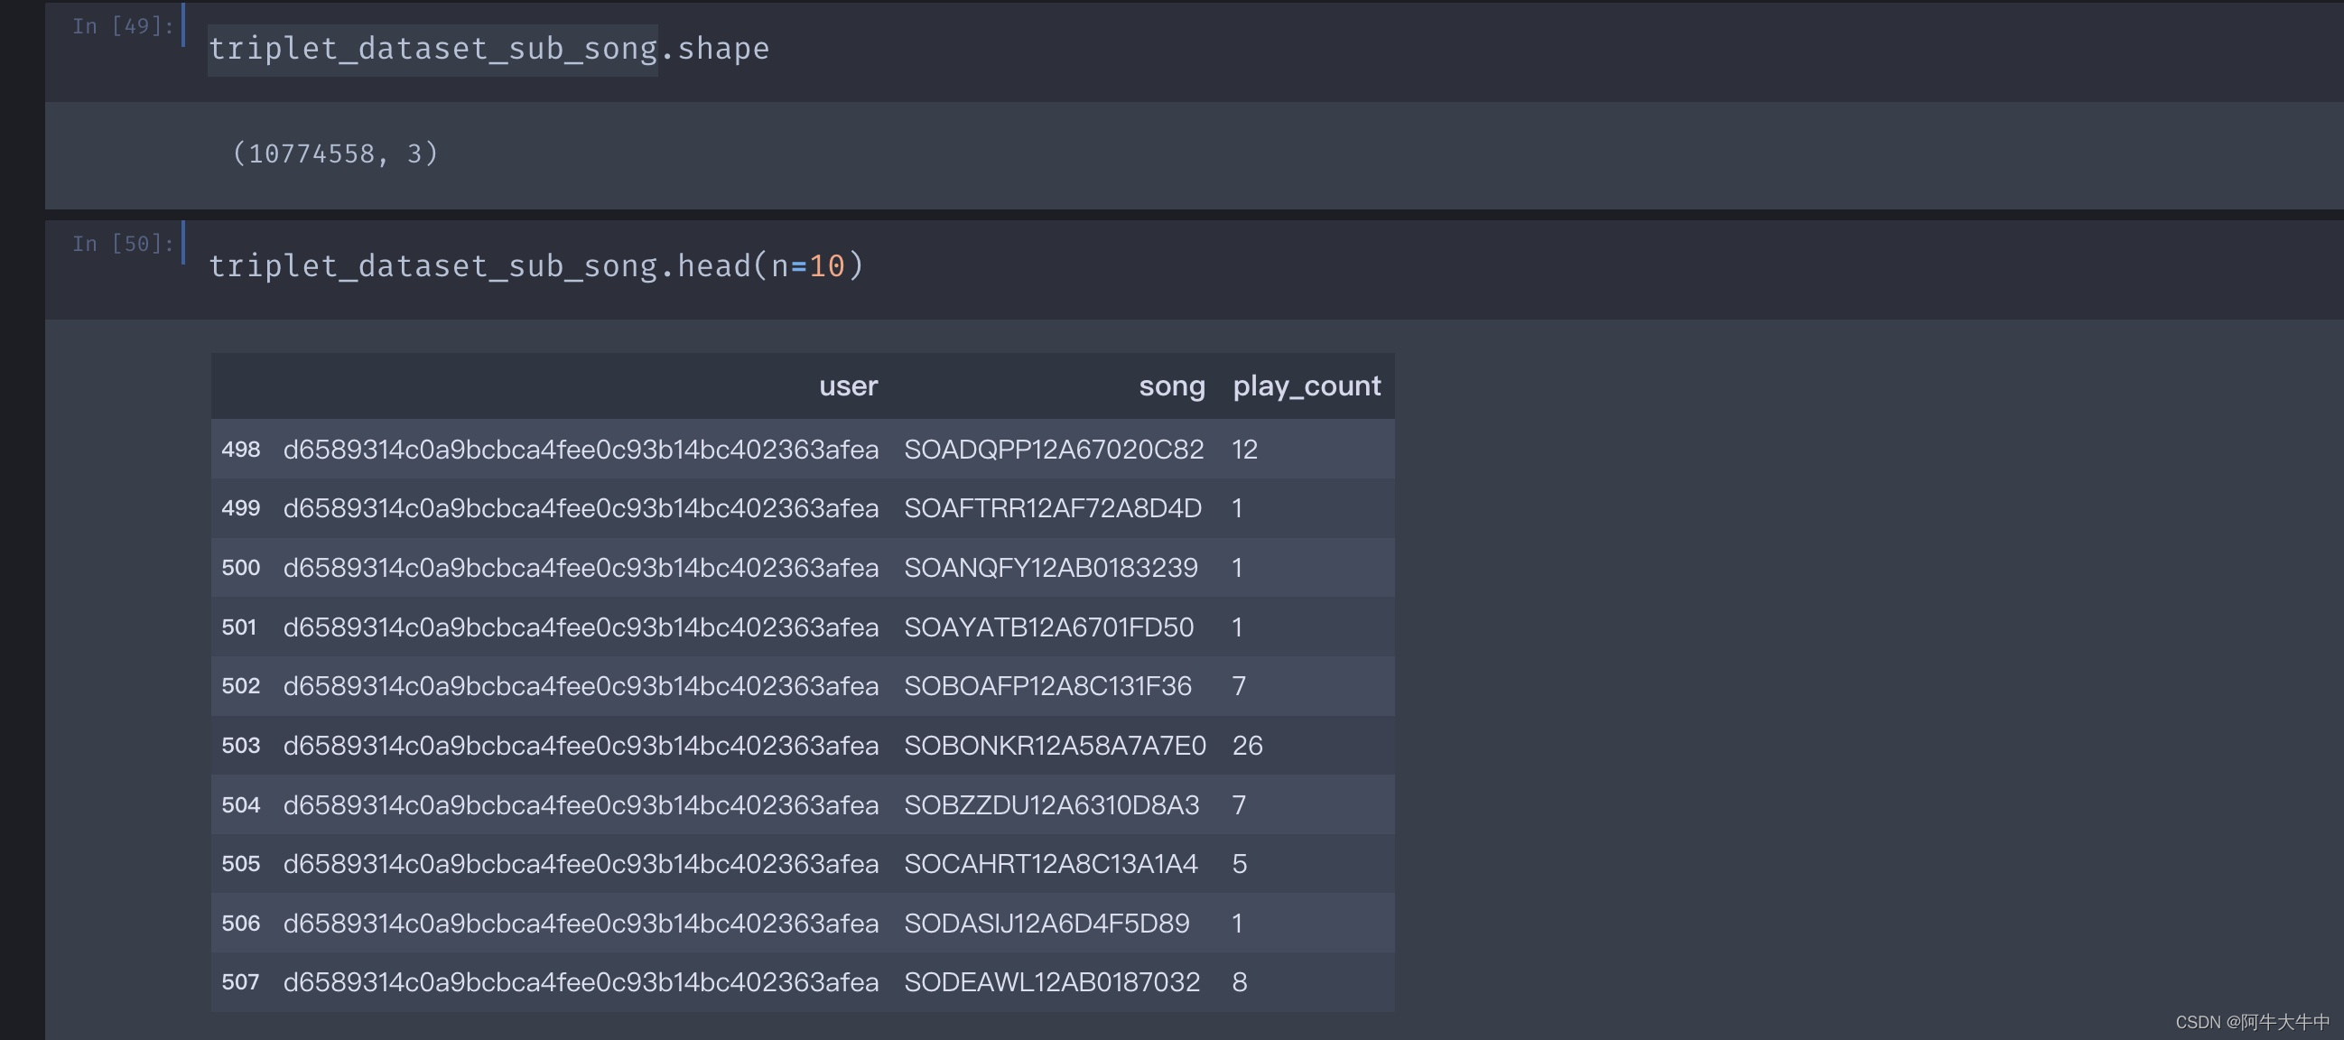Click song cell SOCAHRT12A8C13A1A4
The image size is (2344, 1040).
coord(1051,863)
